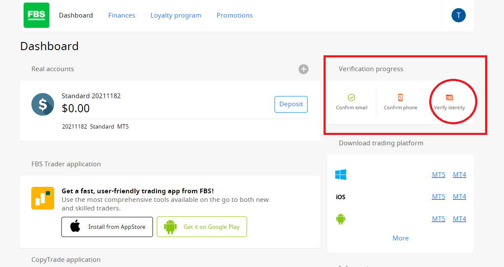Open the user profile avatar
This screenshot has width=504, height=267.
(x=458, y=15)
